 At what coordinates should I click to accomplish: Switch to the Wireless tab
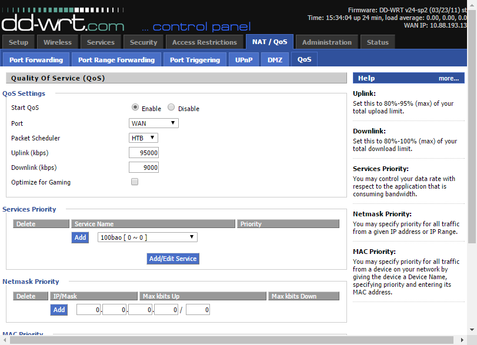tap(58, 42)
